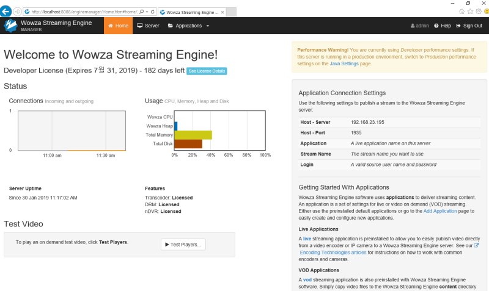Click the Total Memory yellow usage bar
Screen dimensions: 489x291
(x=193, y=135)
